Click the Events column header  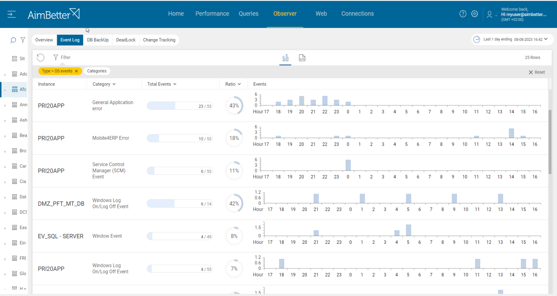260,84
